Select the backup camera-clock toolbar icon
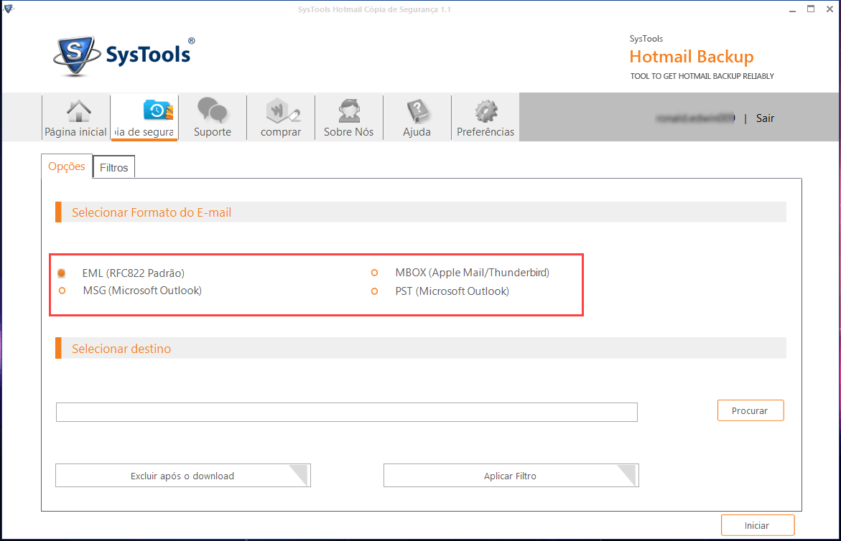Viewport: 841px width, 541px height. pyautogui.click(x=158, y=110)
